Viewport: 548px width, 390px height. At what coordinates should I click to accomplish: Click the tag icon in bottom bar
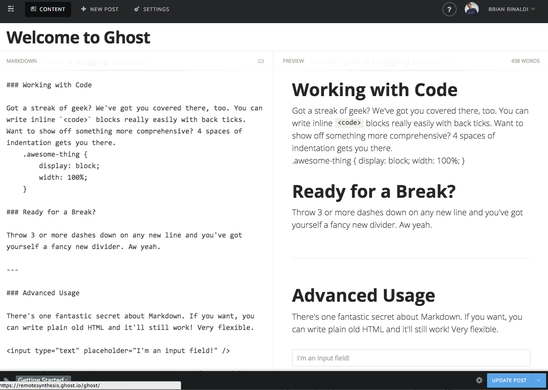click(6, 380)
